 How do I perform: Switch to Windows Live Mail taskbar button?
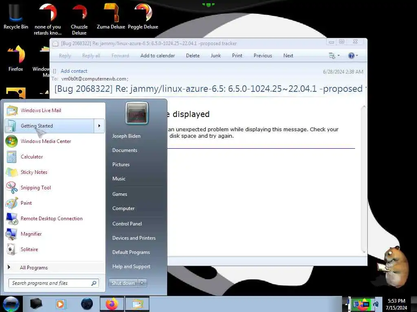137,304
